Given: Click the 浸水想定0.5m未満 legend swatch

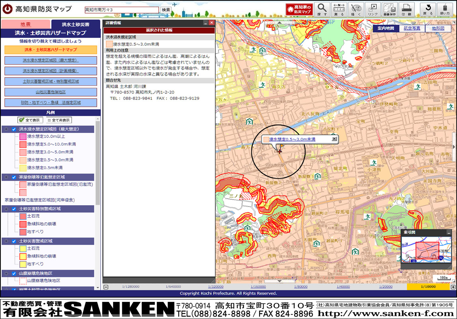Looking at the screenshot, I should (x=23, y=168).
